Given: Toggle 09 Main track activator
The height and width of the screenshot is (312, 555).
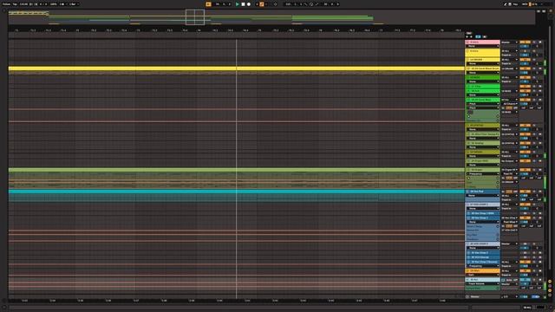Looking at the screenshot, I should click(526, 270).
